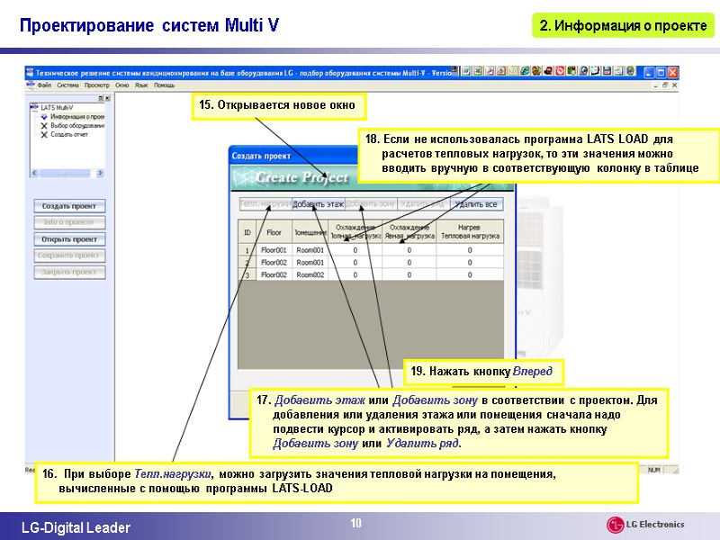Click the floppy disk icon in the title bar
This screenshot has height=540, width=720.
coord(607,71)
